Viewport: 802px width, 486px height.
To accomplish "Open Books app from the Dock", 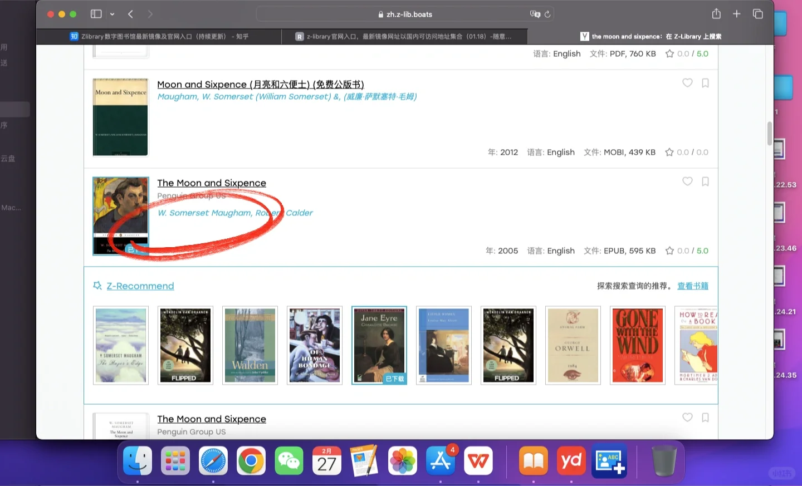I will [x=534, y=461].
